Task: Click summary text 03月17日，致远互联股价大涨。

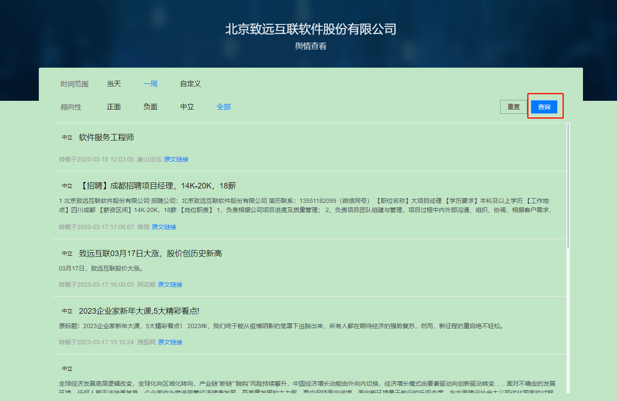Action: [101, 268]
